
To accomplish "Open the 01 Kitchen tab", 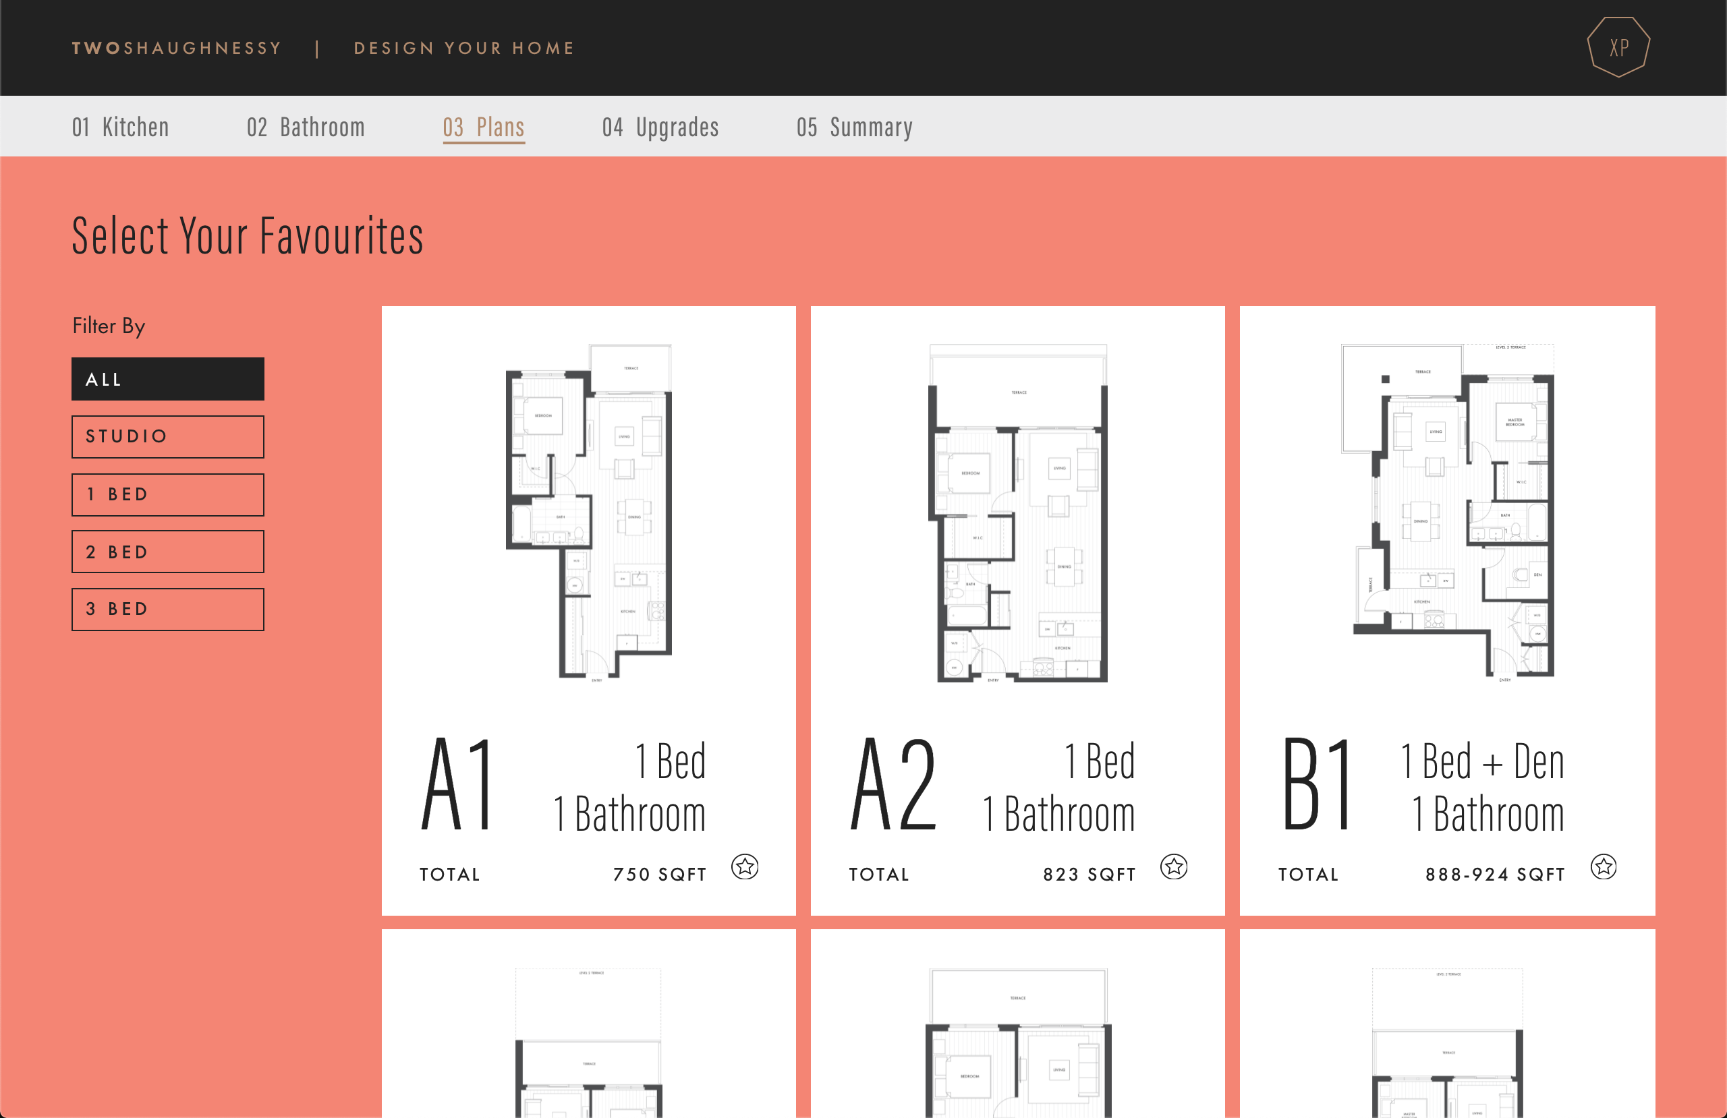I will [121, 127].
